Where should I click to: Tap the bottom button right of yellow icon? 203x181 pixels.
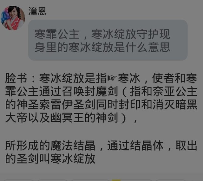(136, 180)
